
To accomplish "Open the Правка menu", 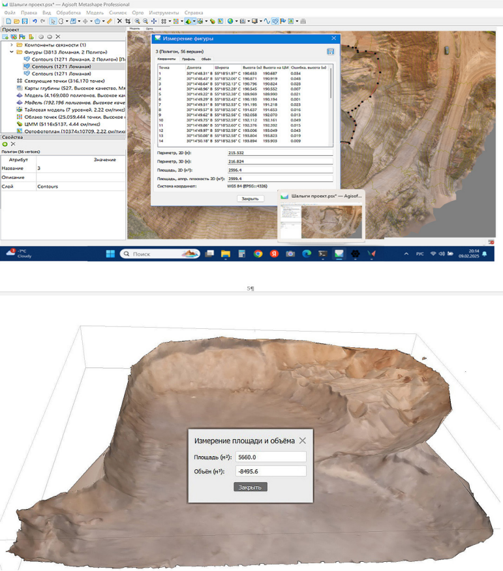I will pyautogui.click(x=29, y=12).
